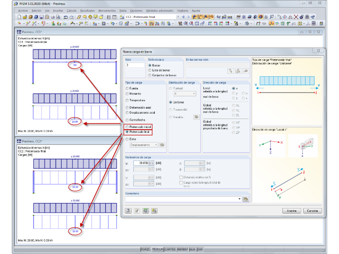The image size is (339, 254).
Task: Click the Save (floppy disk) toolbar icon
Action: [41, 17]
